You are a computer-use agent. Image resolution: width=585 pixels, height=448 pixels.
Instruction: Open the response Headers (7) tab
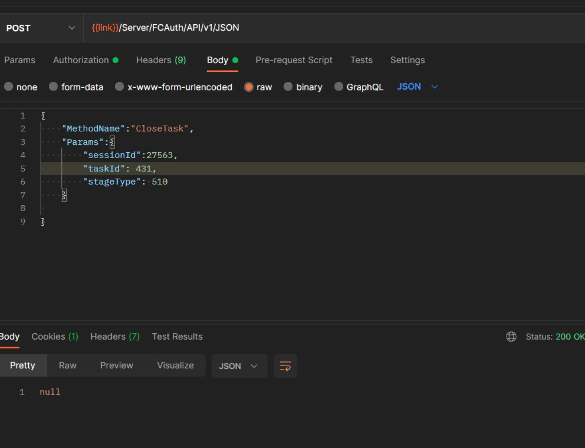[x=115, y=336]
